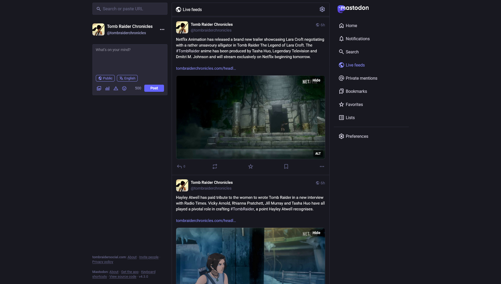The width and height of the screenshot is (501, 284).
Task: Hide the temple trailer image
Action: click(x=316, y=80)
